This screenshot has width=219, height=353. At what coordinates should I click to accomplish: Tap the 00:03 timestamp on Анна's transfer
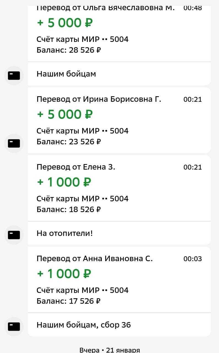(193, 259)
